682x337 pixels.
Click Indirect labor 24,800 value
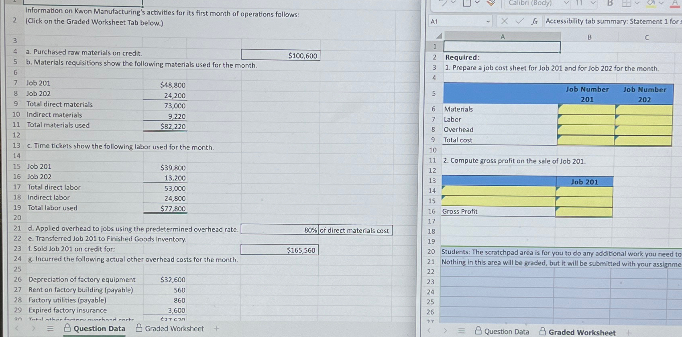pos(175,198)
